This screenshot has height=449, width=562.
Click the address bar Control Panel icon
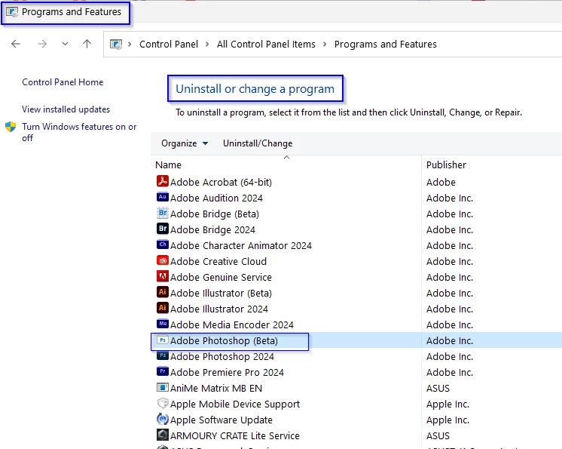[116, 45]
